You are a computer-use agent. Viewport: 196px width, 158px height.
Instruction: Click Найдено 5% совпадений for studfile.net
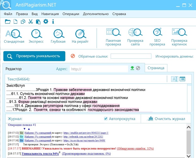coord(38,133)
